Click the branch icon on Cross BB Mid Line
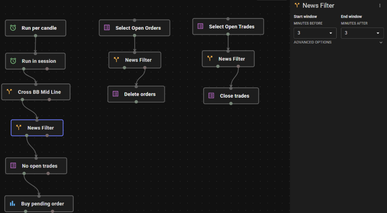The image size is (387, 213). pyautogui.click(x=9, y=92)
